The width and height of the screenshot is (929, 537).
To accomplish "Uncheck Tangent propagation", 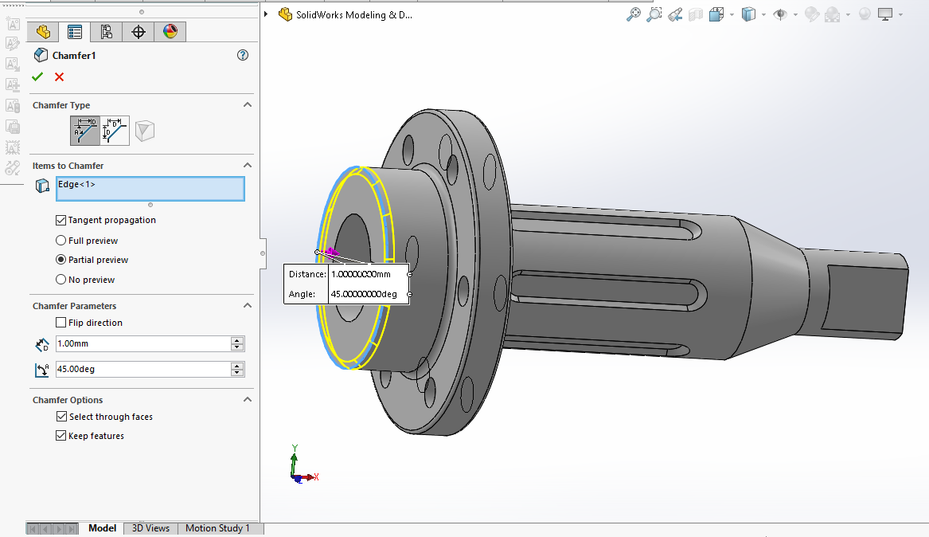I will [x=61, y=220].
